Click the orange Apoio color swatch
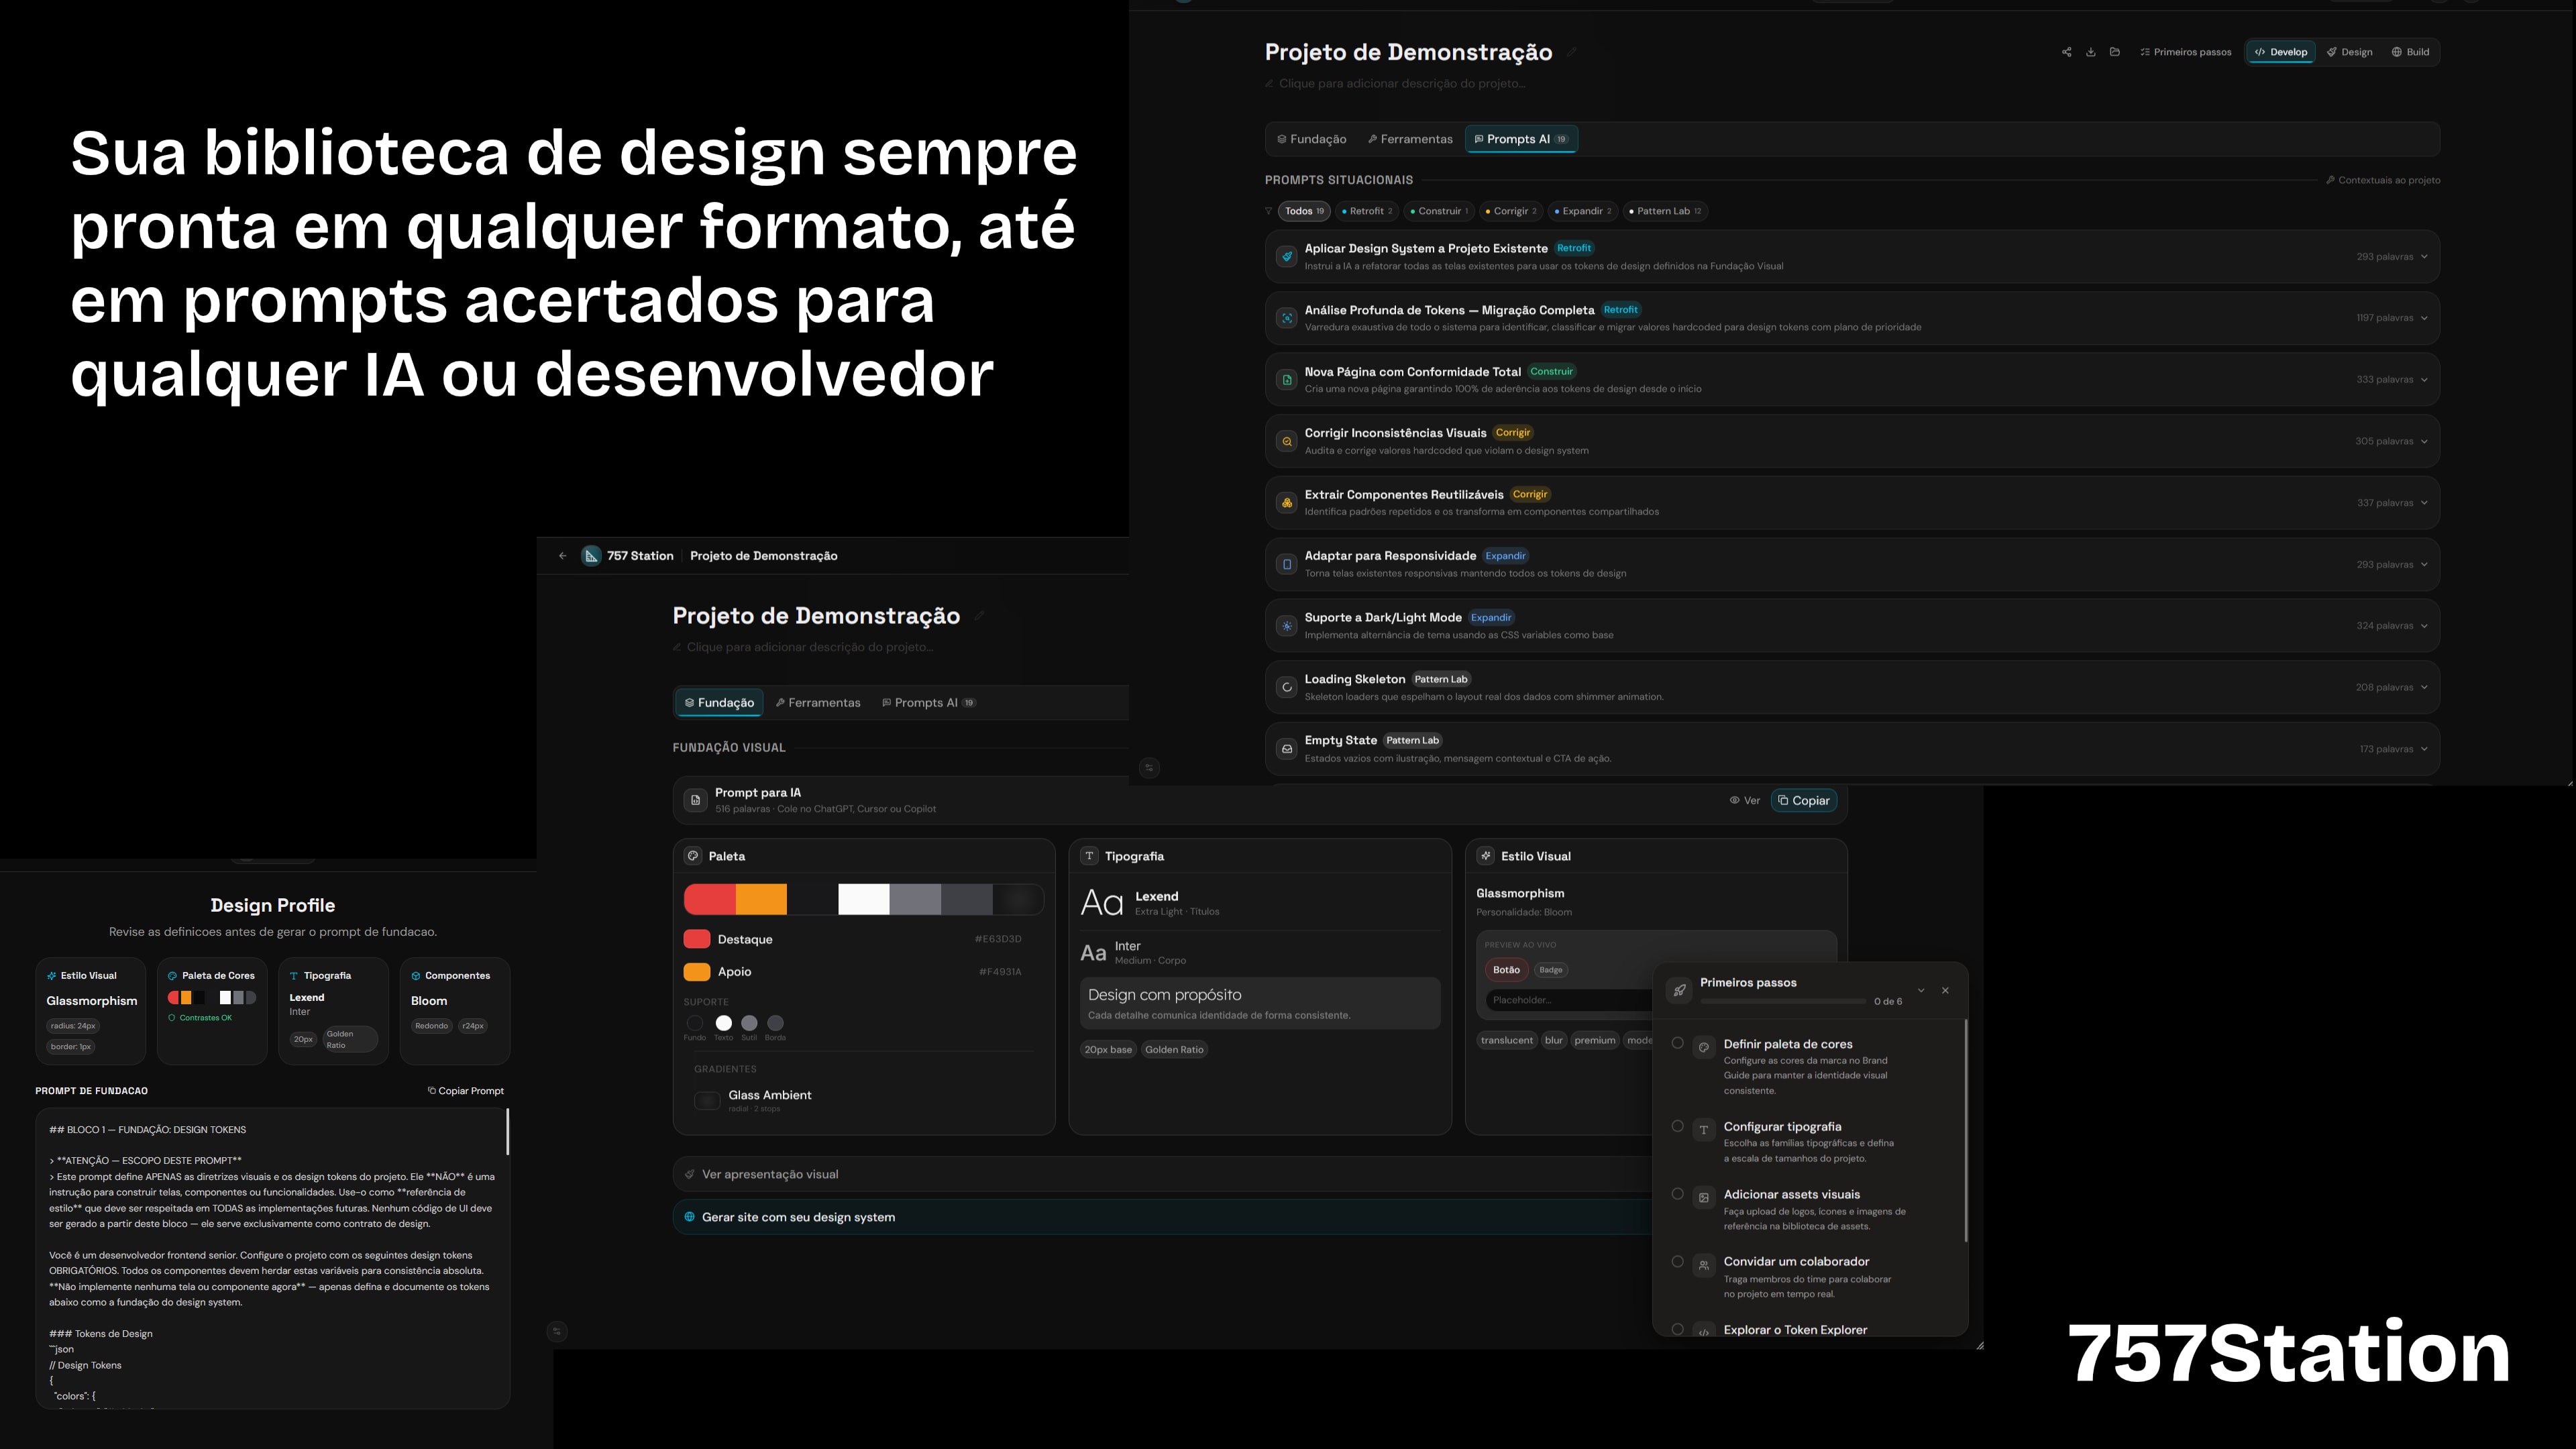 tap(697, 972)
